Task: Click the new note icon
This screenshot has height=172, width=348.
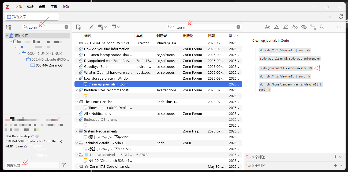Action: coord(115,27)
